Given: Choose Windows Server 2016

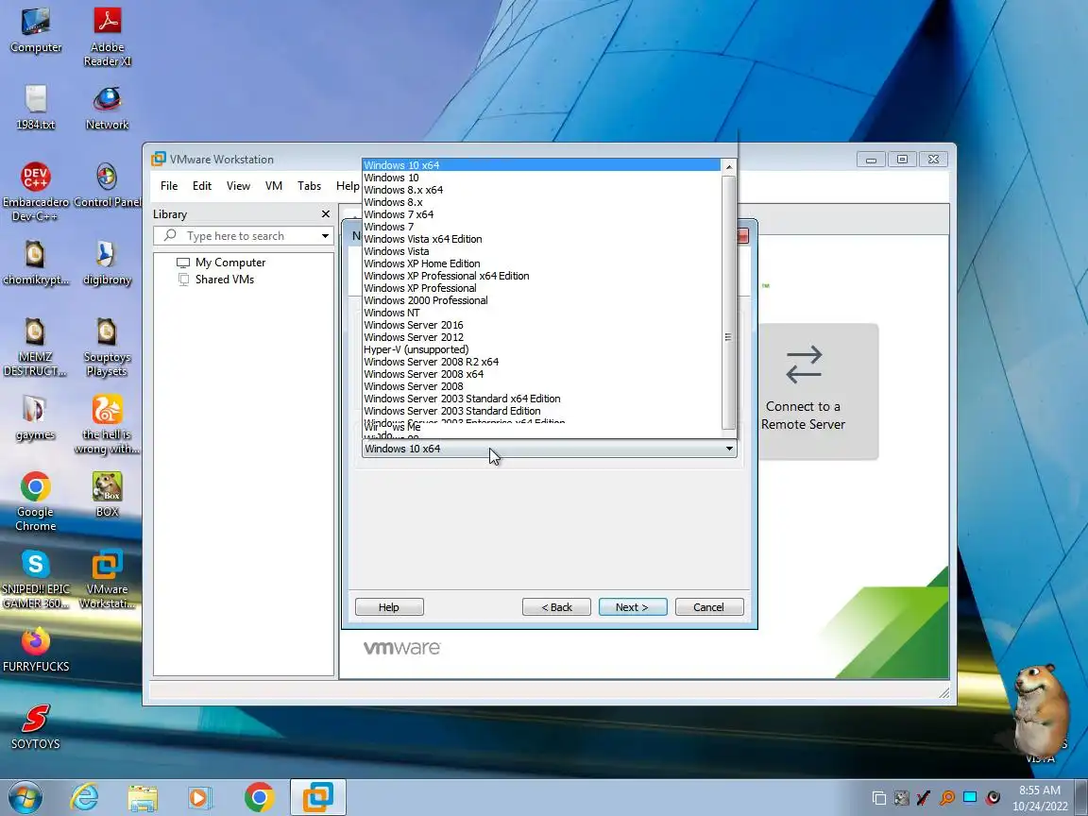Looking at the screenshot, I should point(541,325).
